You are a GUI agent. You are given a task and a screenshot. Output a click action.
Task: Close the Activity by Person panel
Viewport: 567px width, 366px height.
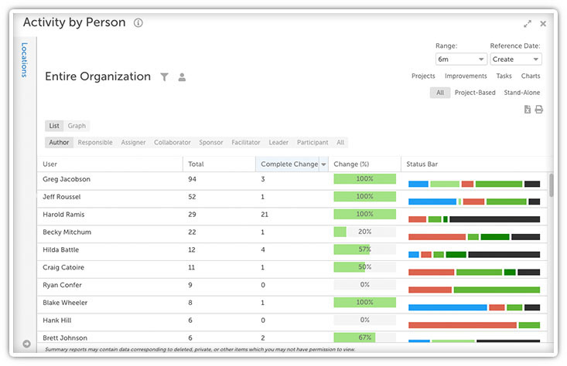click(x=543, y=24)
